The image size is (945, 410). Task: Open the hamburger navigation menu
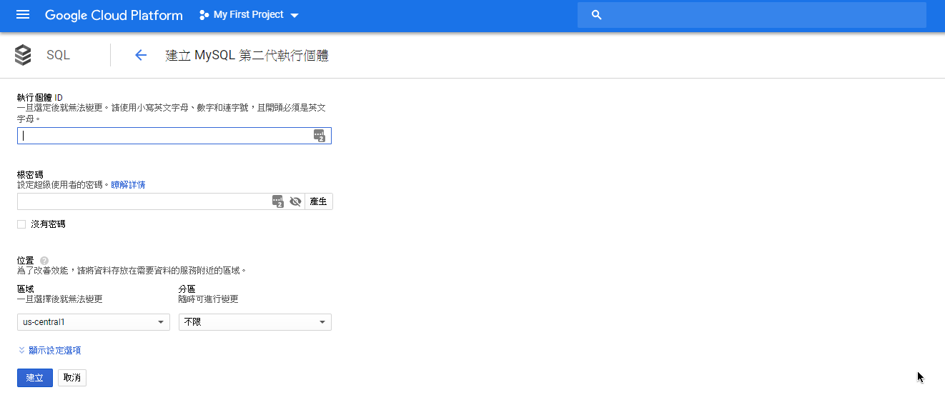pos(23,15)
